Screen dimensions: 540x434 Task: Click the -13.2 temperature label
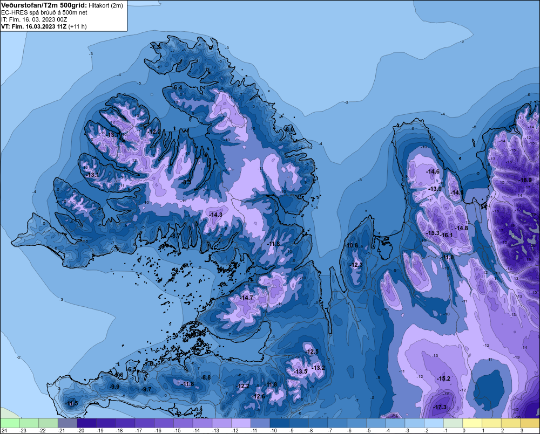click(x=318, y=368)
